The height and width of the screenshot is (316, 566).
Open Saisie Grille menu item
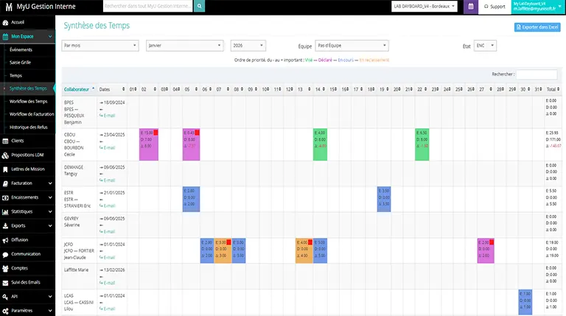pos(20,63)
